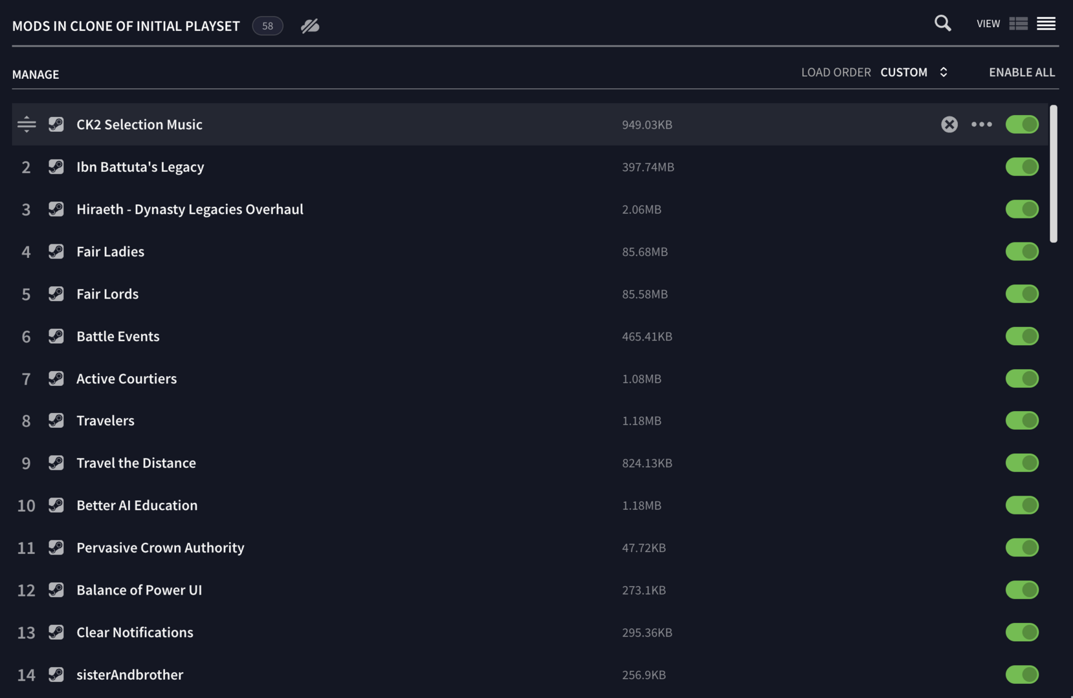
Task: Click Steam icon beside Fair Ladies
Action: point(56,251)
